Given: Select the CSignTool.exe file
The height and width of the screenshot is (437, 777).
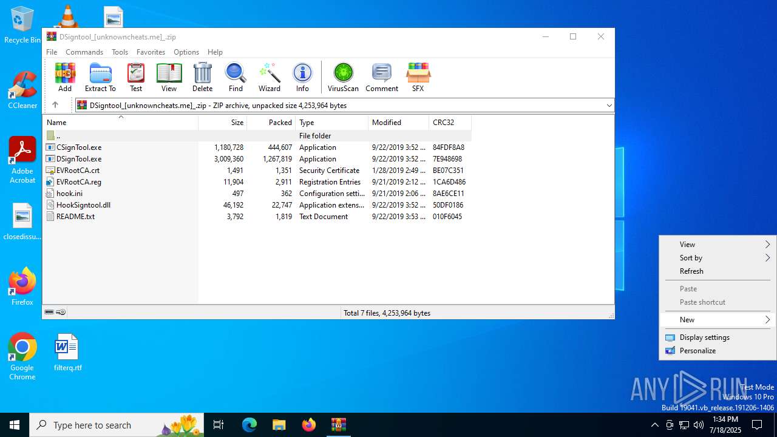Looking at the screenshot, I should pos(79,147).
